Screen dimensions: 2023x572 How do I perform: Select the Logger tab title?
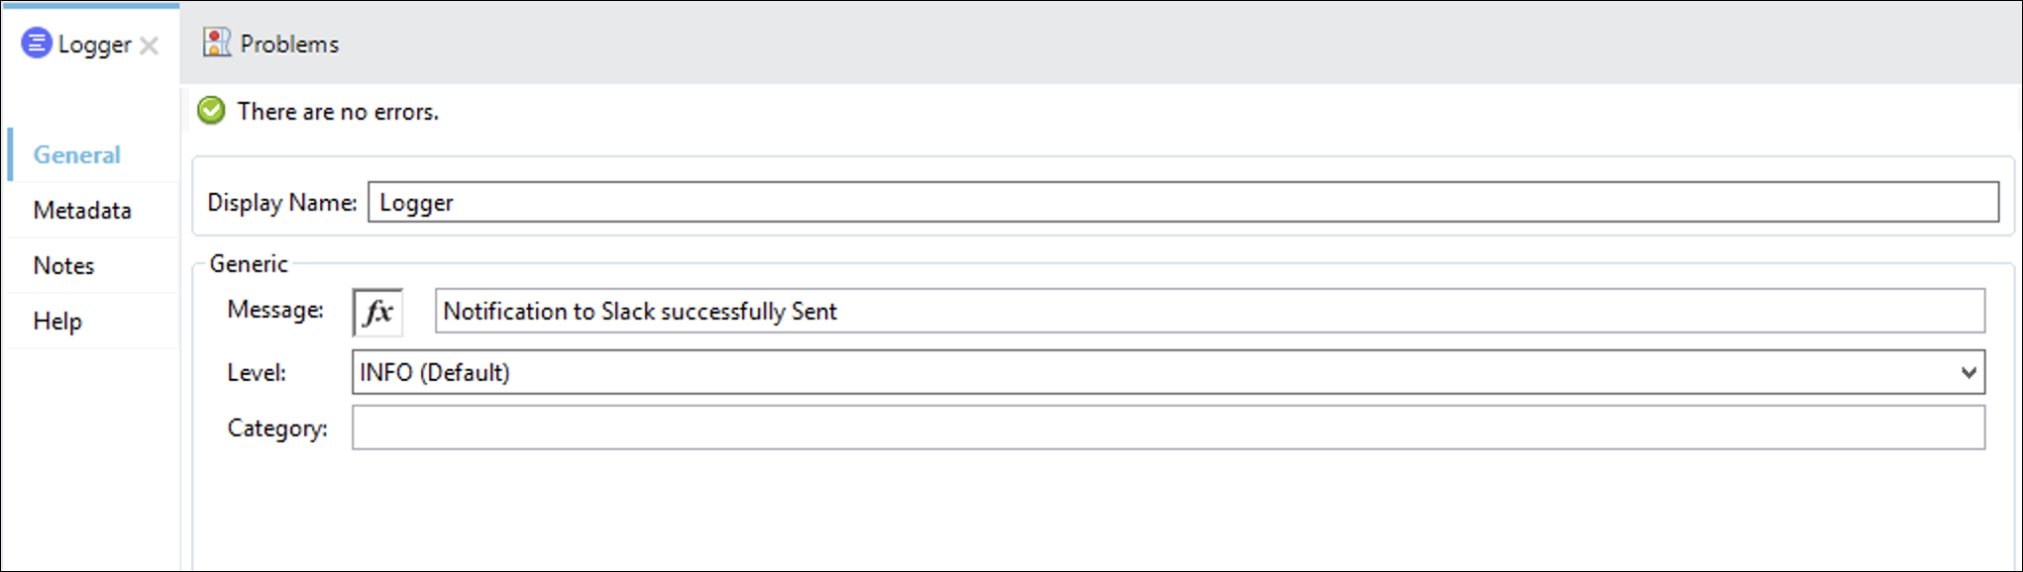point(94,45)
